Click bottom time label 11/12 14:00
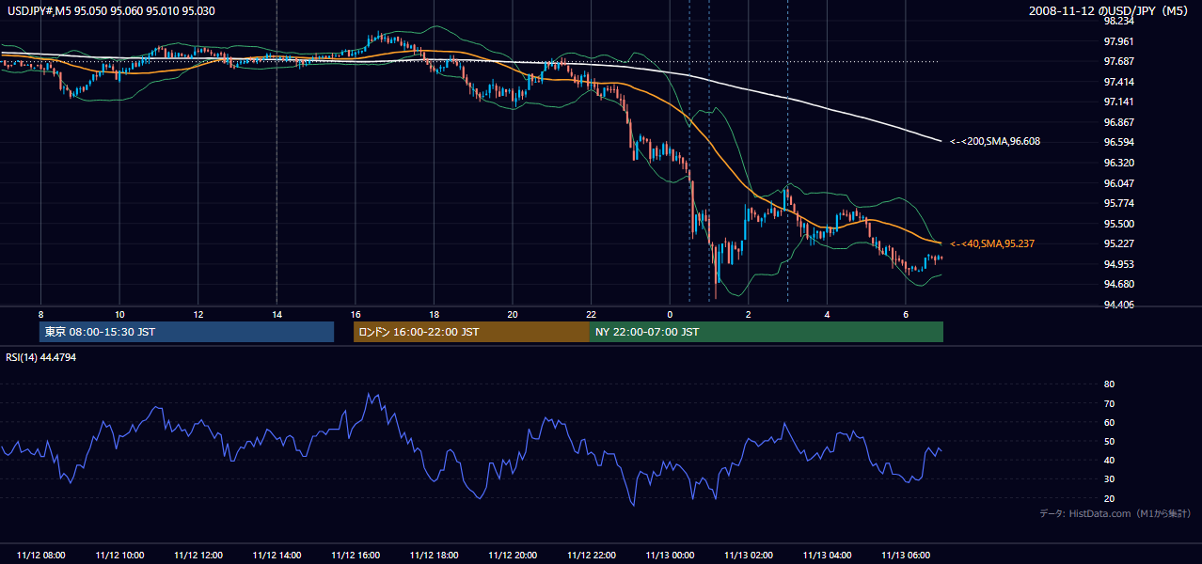The image size is (1202, 564). tap(277, 556)
